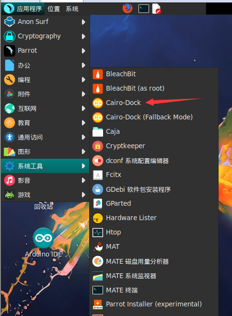232x316 pixels.
Task: Open the Htop monitor icon
Action: [98, 233]
